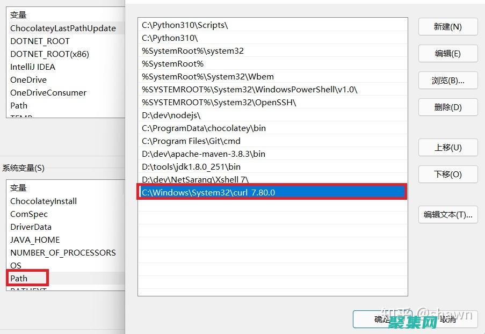Select the D:\dev\nodejs\ path entry
The image size is (485, 334).
tap(171, 115)
